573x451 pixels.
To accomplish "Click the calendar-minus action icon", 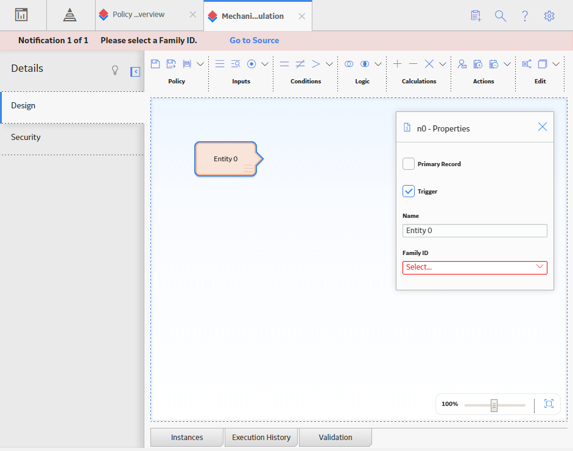I will [x=494, y=64].
